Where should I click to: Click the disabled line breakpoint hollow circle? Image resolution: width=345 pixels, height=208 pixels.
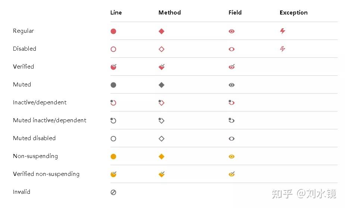[x=113, y=49]
